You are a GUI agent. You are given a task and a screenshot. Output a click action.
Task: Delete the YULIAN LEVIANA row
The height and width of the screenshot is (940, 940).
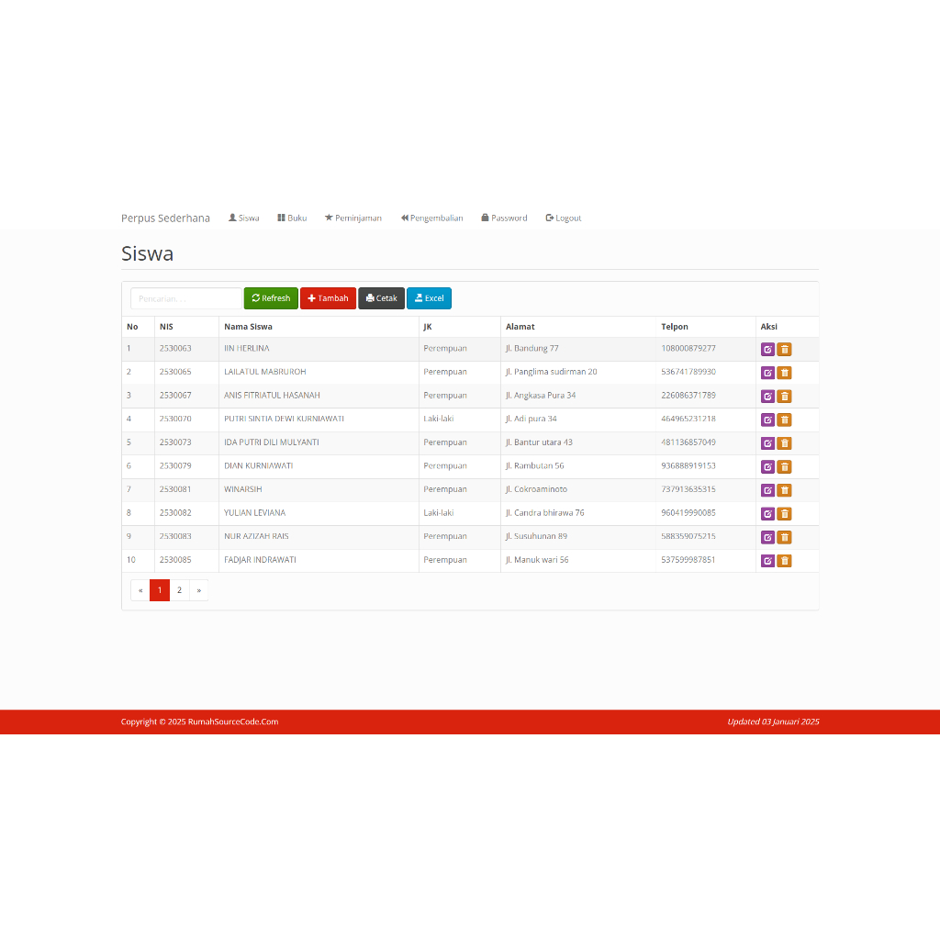[x=784, y=514]
